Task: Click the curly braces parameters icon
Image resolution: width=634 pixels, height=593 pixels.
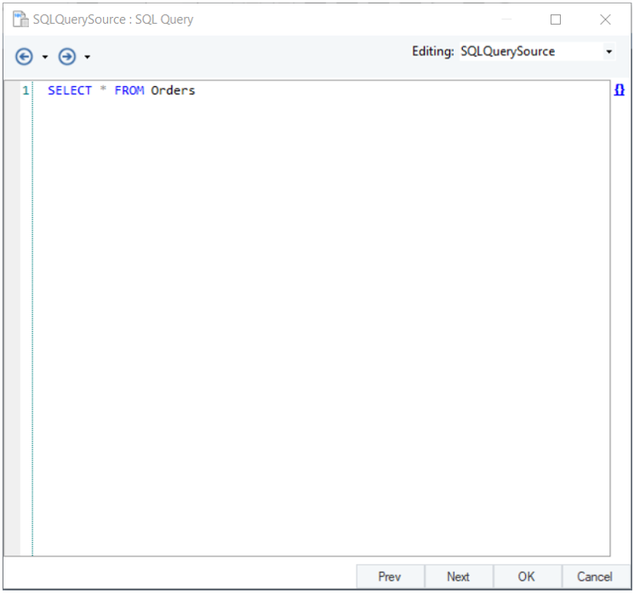Action: tap(619, 89)
